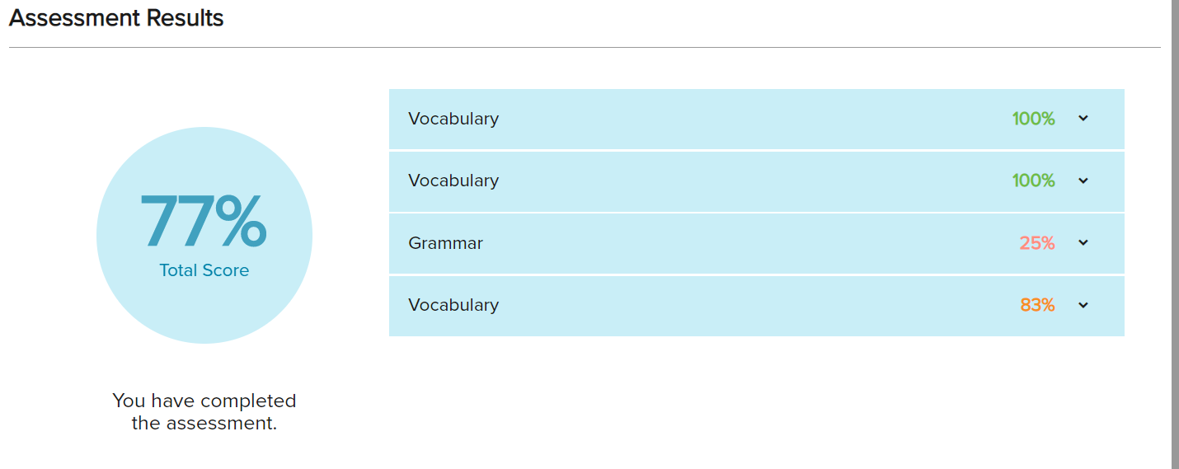Select the first Vocabulary row label
The width and height of the screenshot is (1179, 469).
coord(453,119)
